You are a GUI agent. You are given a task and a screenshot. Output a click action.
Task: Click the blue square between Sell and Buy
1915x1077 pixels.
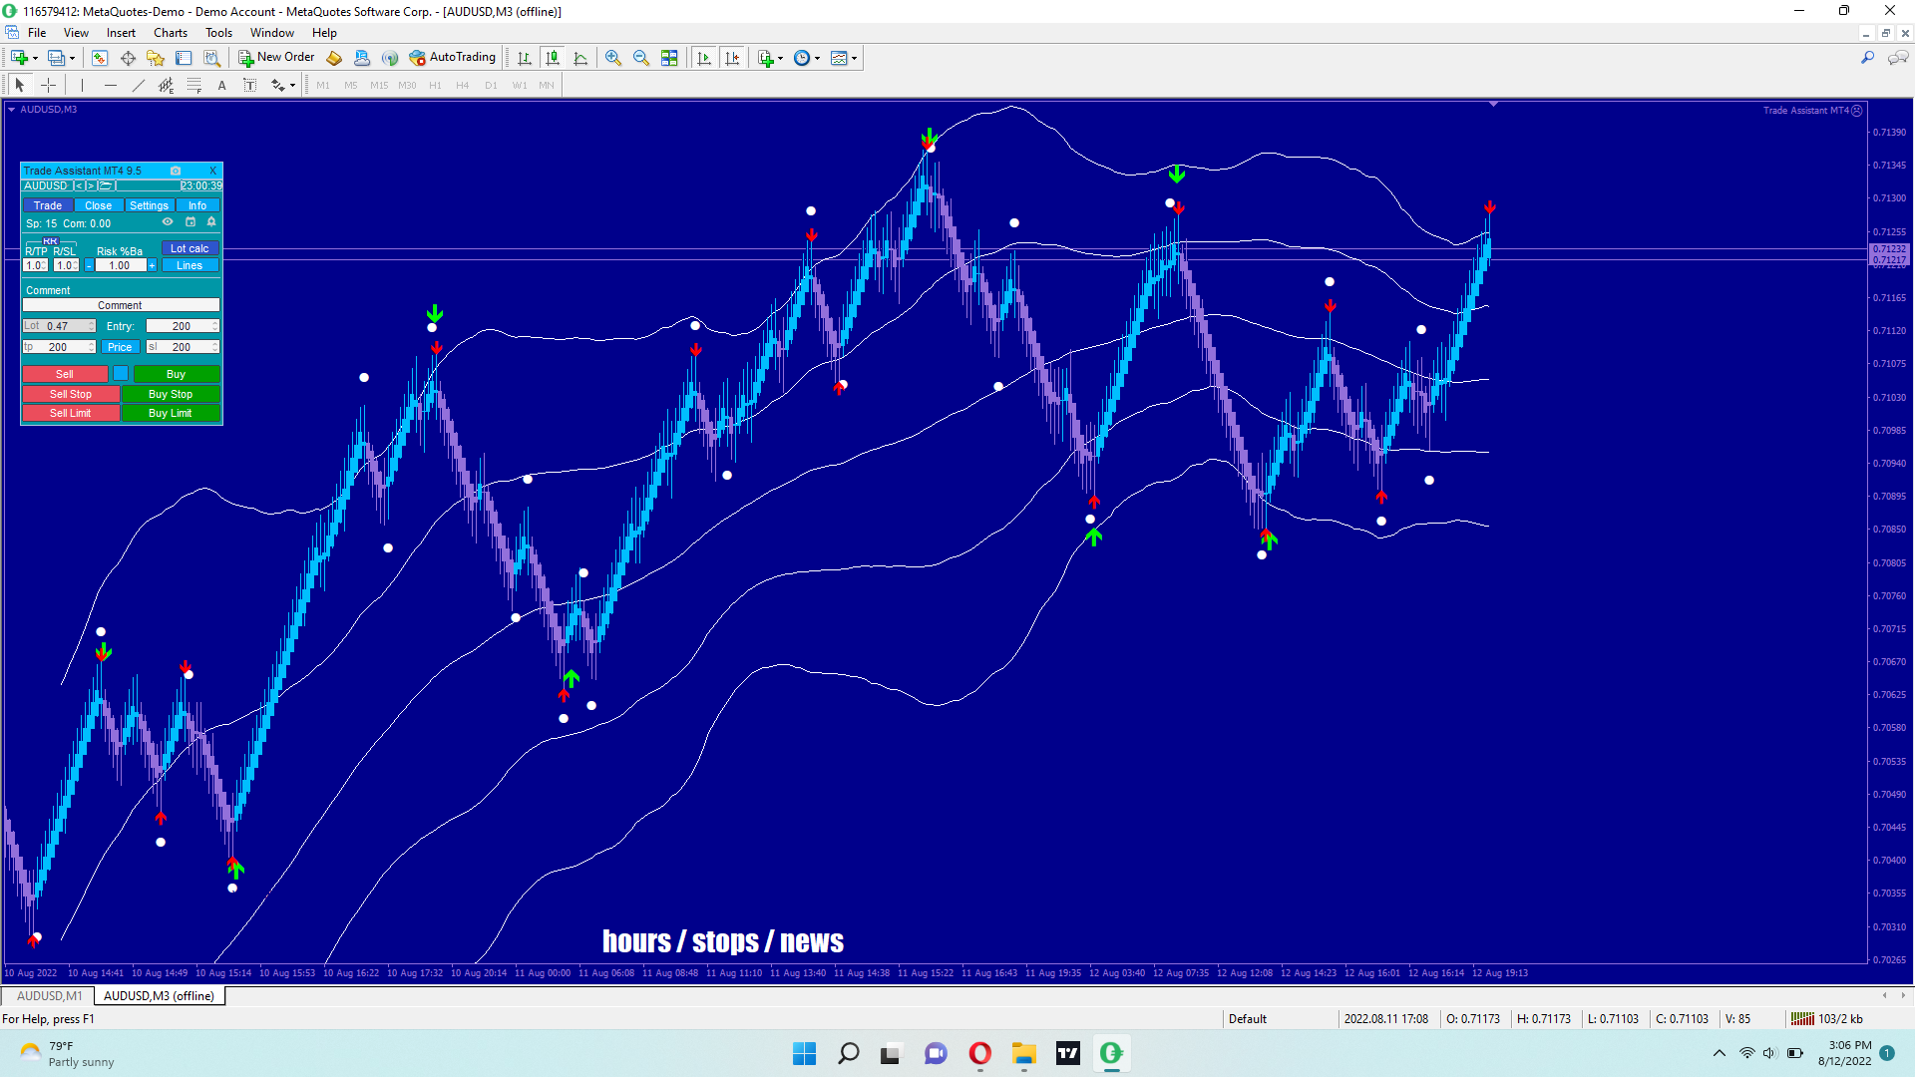point(121,374)
